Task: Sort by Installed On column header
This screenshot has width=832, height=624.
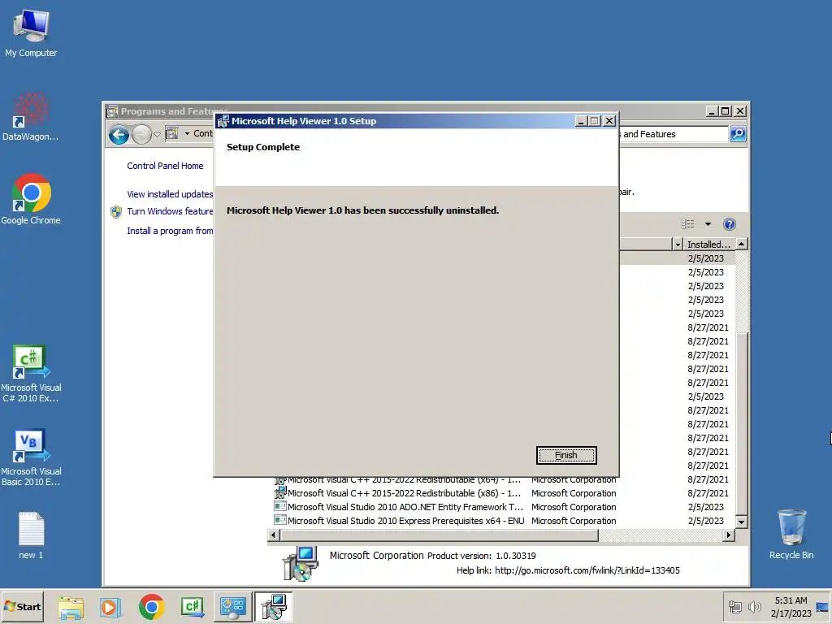Action: [x=708, y=245]
